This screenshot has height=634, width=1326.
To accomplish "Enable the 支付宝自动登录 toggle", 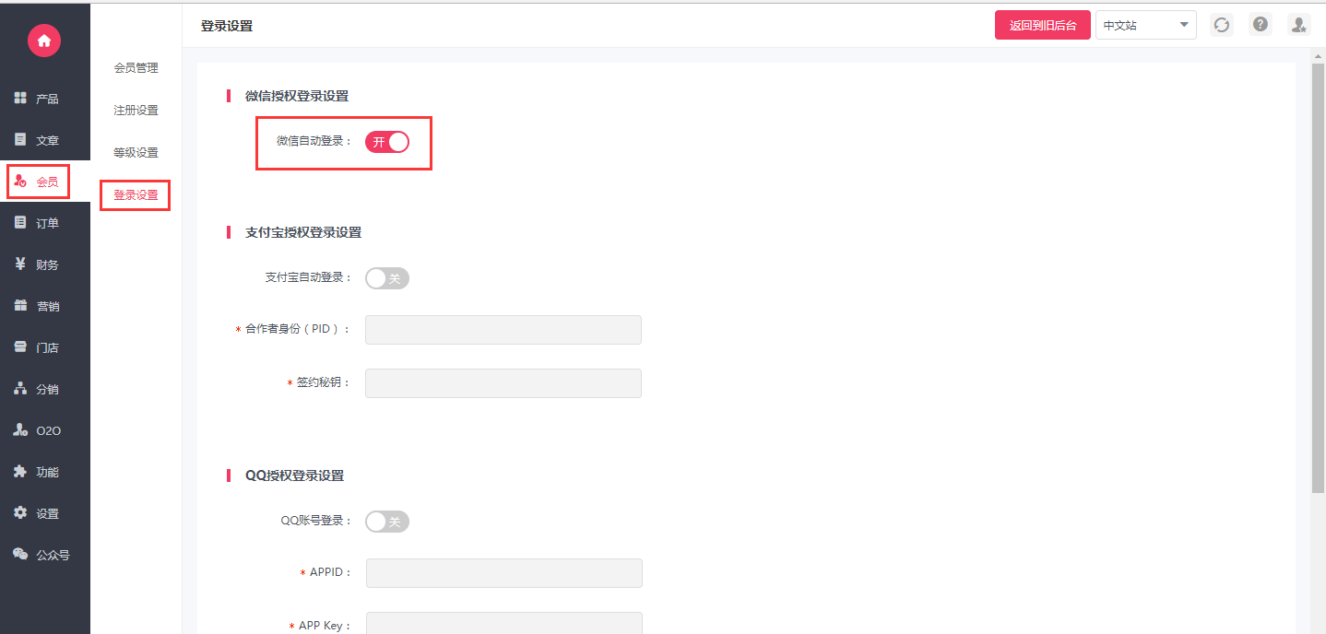I will (387, 278).
